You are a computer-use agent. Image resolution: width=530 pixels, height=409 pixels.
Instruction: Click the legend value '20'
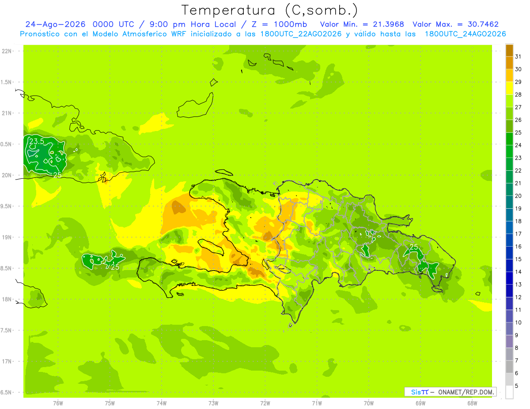coord(519,196)
